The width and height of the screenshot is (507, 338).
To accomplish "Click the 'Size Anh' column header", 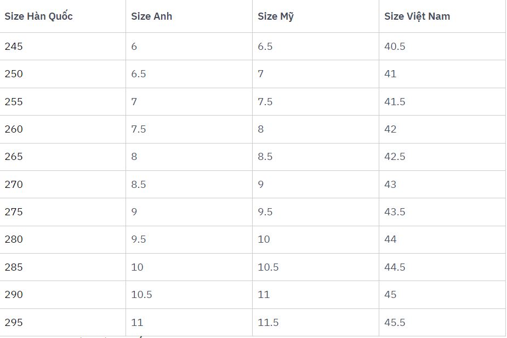I will coord(152,16).
